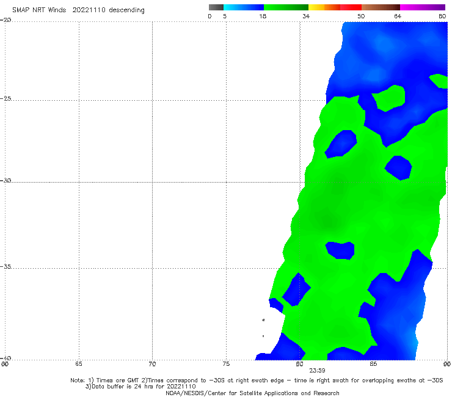This screenshot has width=452, height=397.
Task: Click the color bar label '18'
Action: pos(263,16)
